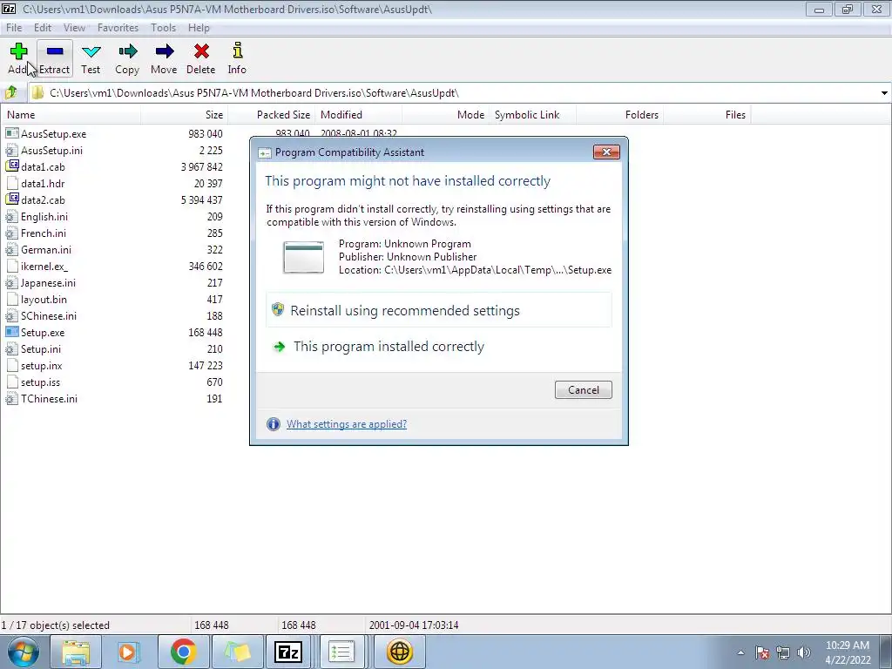Select the ikernel.ex_ file icon

point(12,267)
